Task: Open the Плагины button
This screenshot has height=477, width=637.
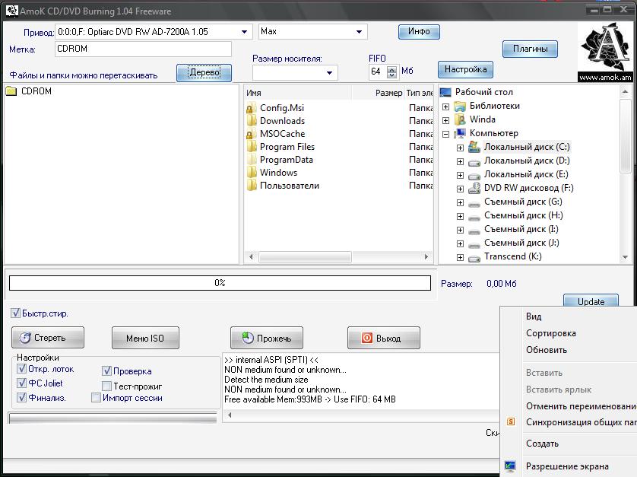Action: coord(530,49)
